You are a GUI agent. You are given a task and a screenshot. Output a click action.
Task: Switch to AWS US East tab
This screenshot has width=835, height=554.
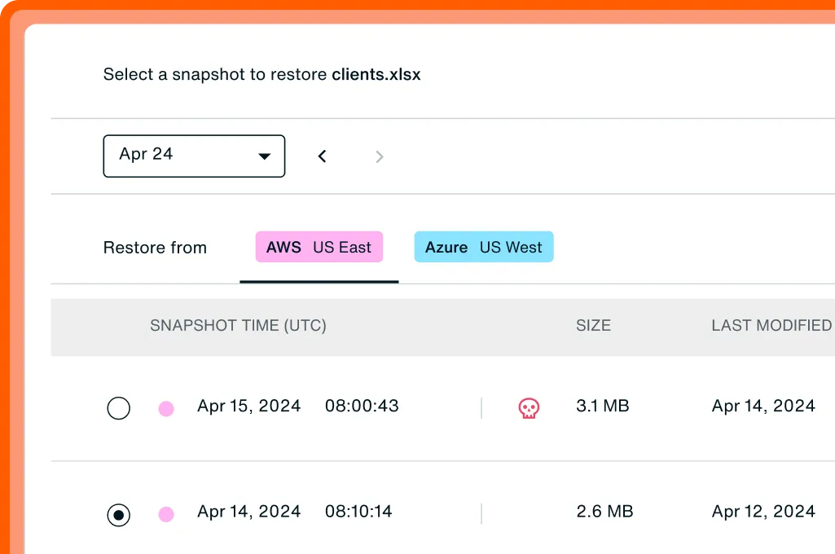click(x=319, y=247)
